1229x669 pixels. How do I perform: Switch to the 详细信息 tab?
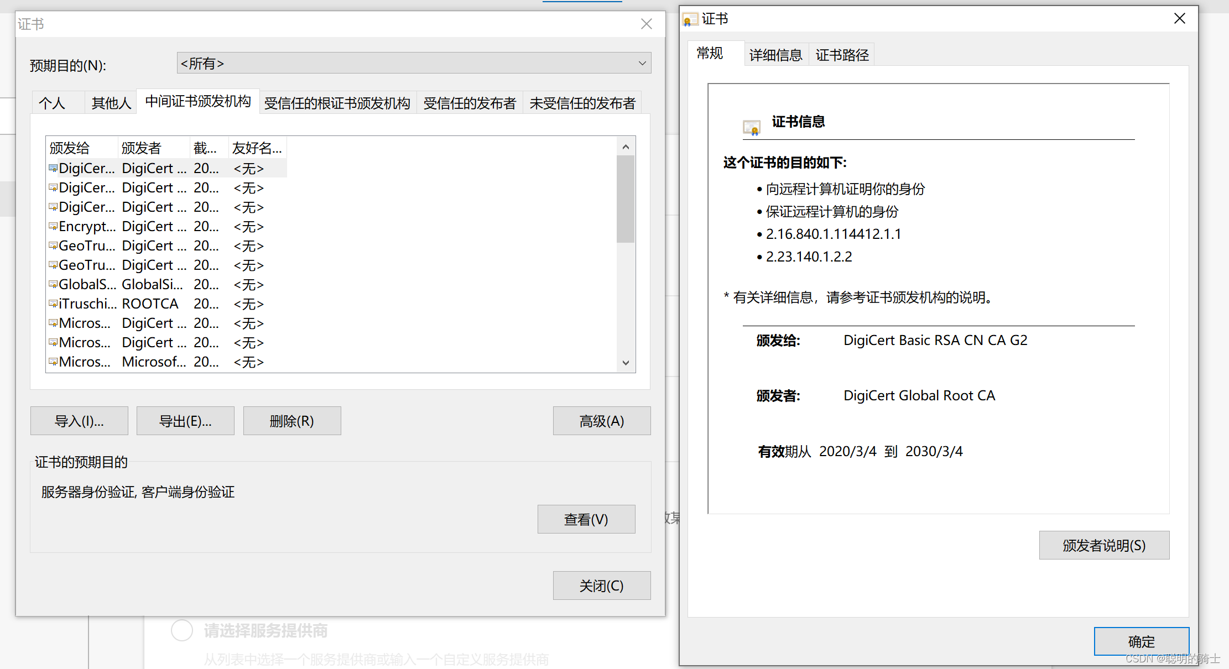(775, 55)
